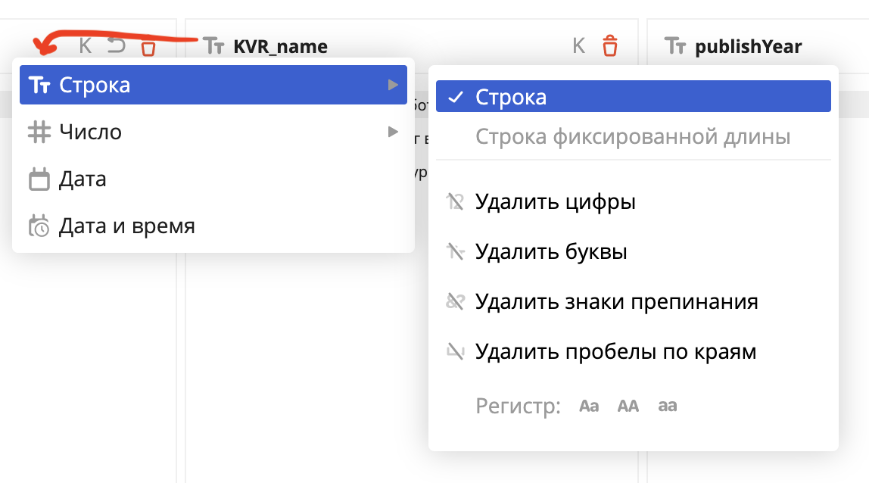Expand the Строка type submenu

pos(213,86)
